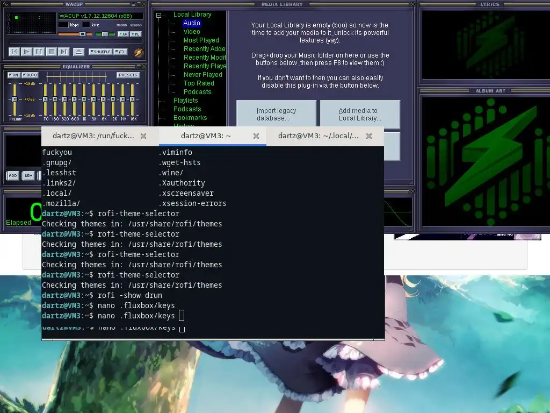
Task: Select Local Library in media tree
Action: point(192,15)
